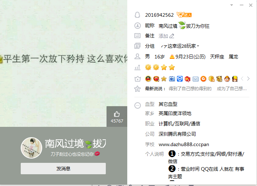Image resolution: width=257 pixels, height=186 pixels.
Task: Click the blue camera photo album icon
Action: [172, 79]
